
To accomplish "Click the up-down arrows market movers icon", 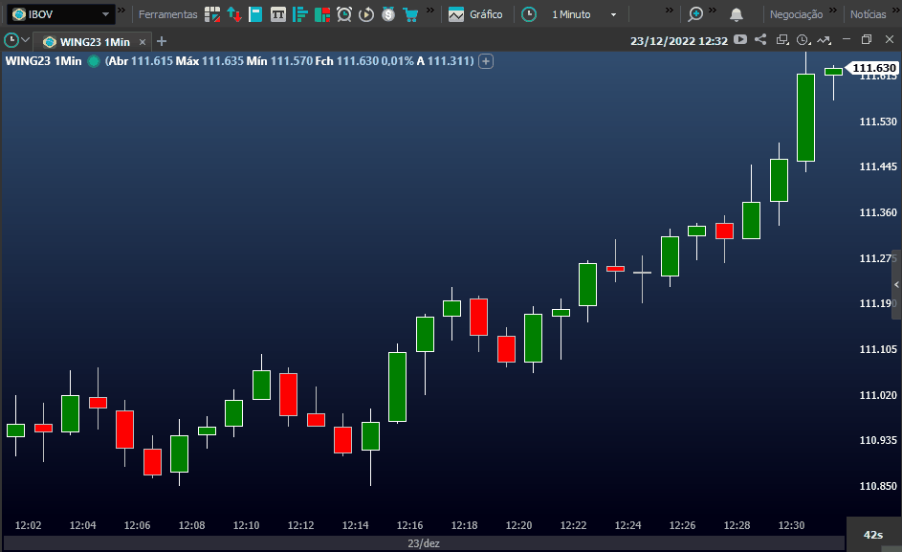I will point(234,14).
